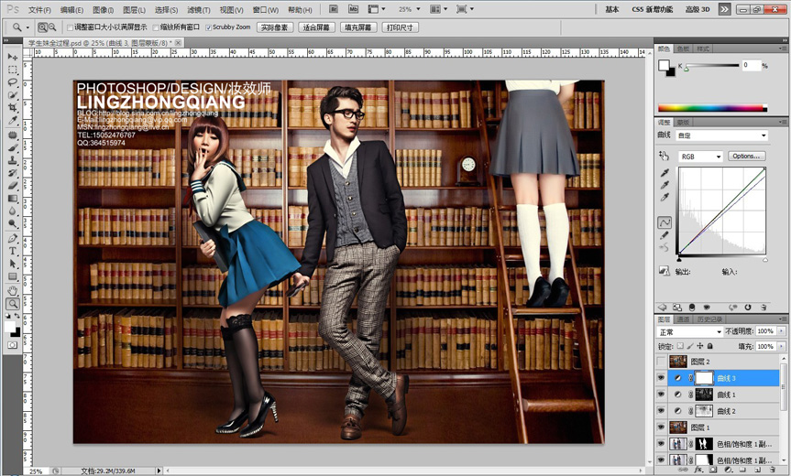Click the 适合屏幕 button
Screen dimensions: 791x476
coord(316,27)
